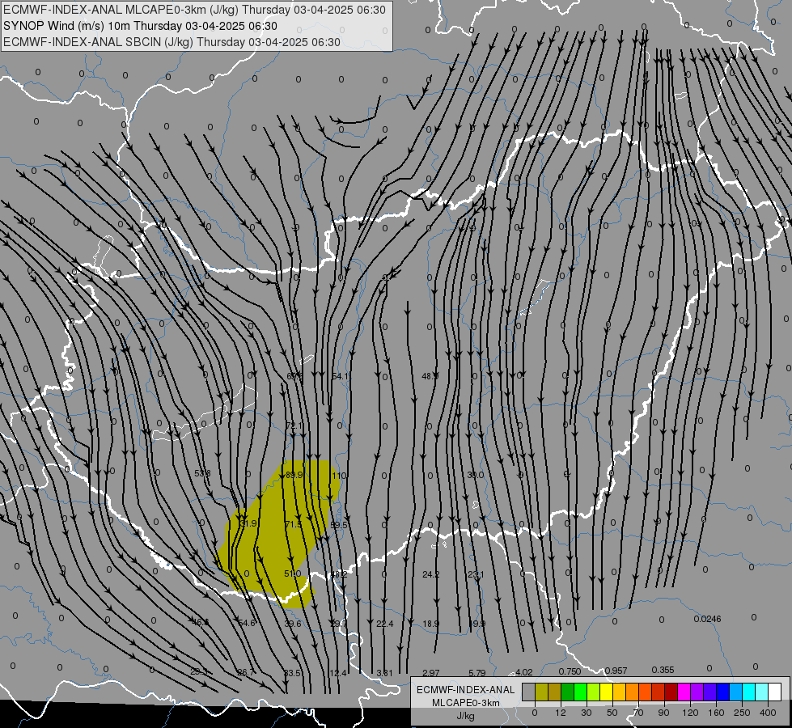Screen dimensions: 792x728
Task: Click the map value 33.5
Action: coord(293,673)
